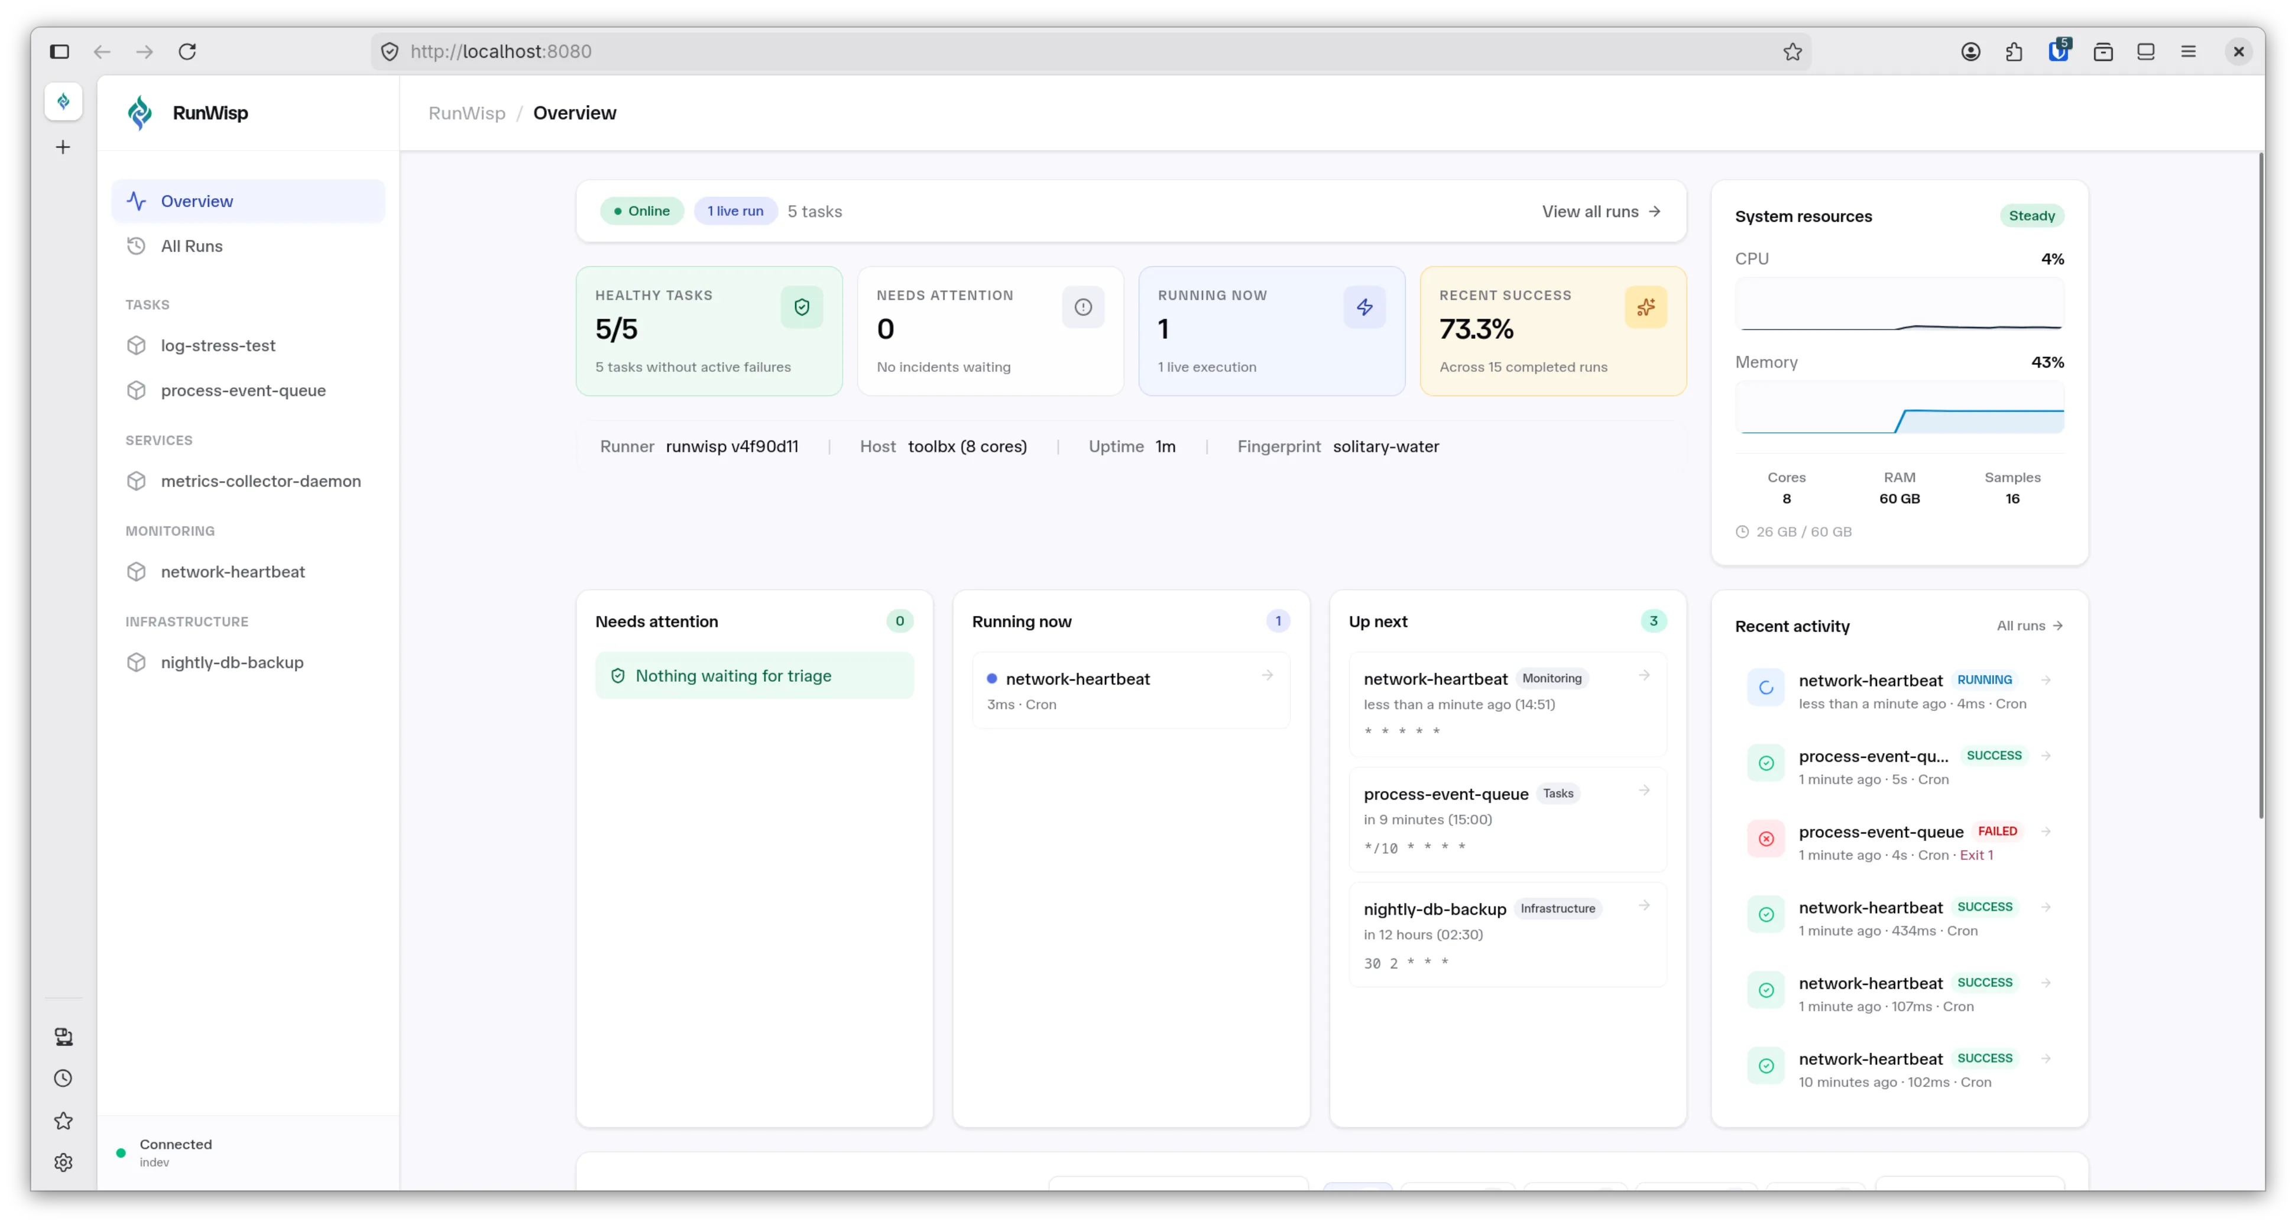Open network-heartbeat under Monitoring
This screenshot has height=1224, width=2295.
(x=248, y=572)
